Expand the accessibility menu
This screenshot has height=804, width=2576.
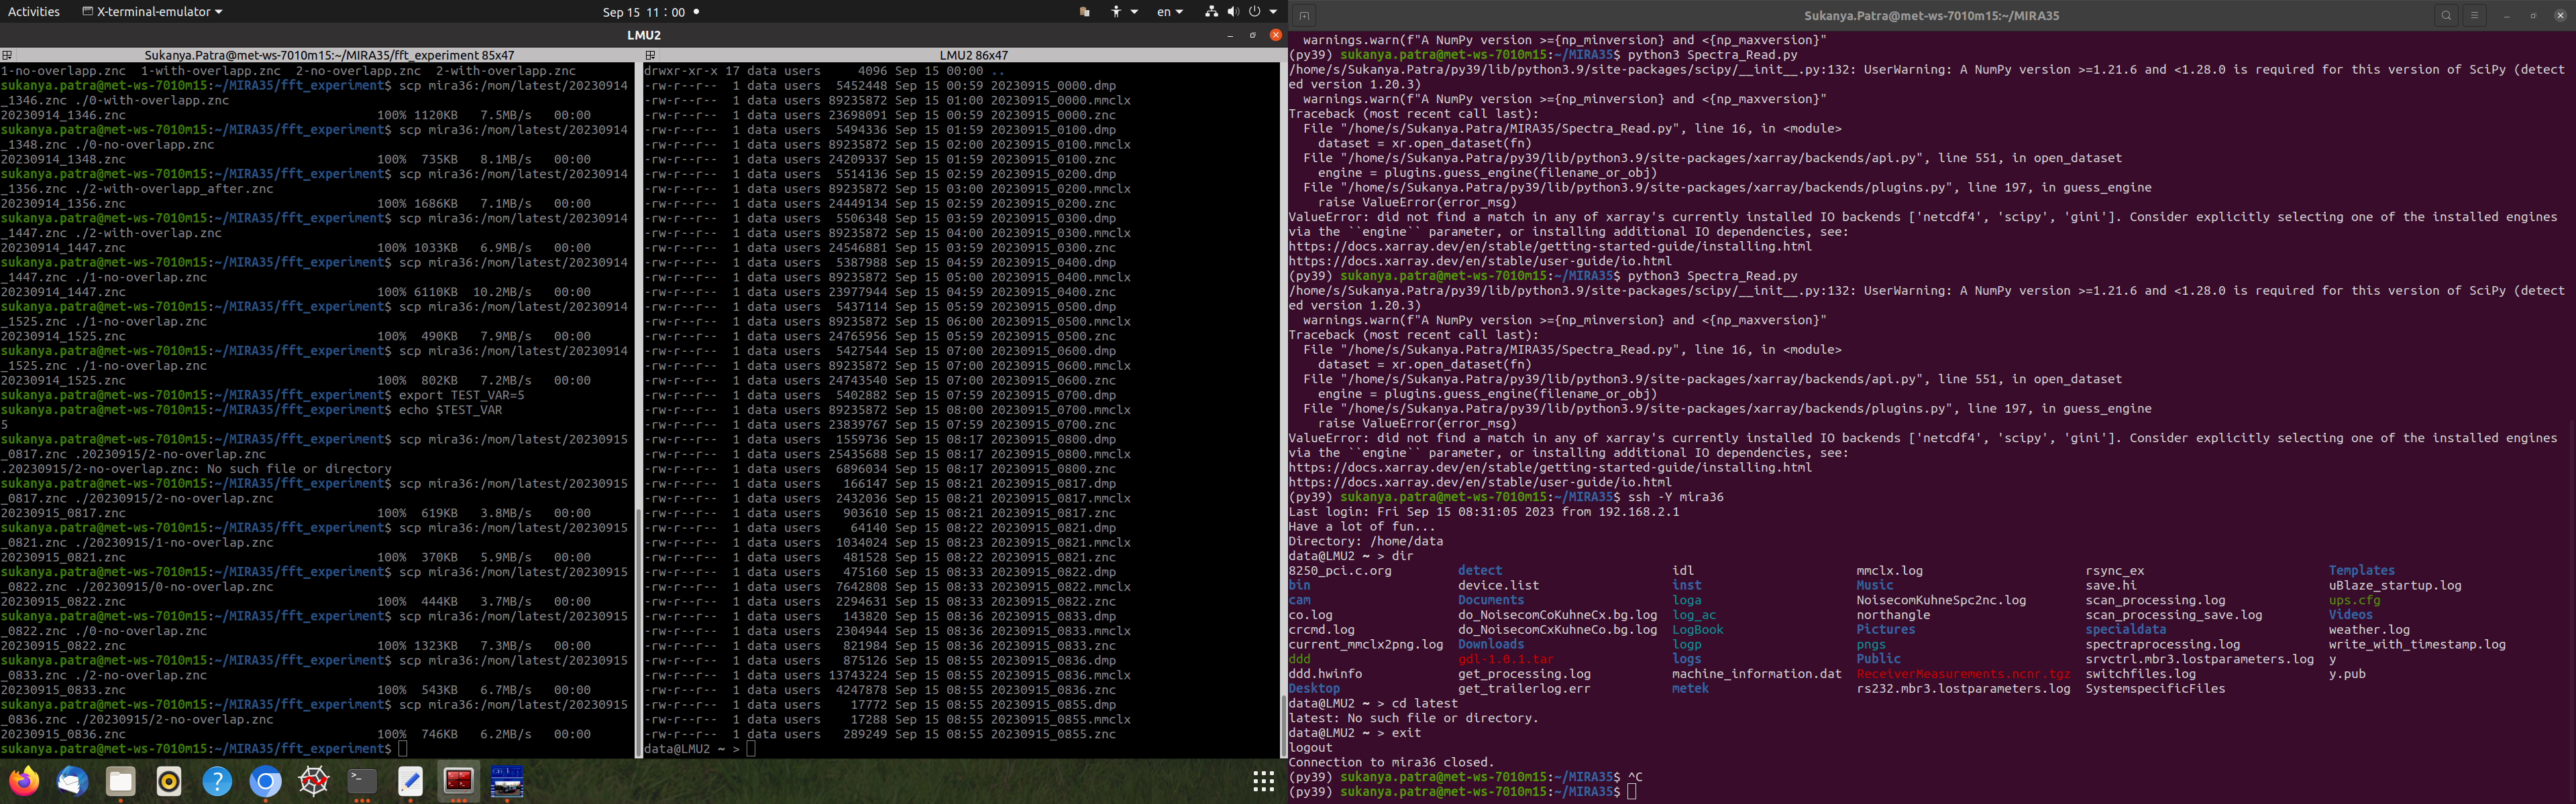point(1123,12)
